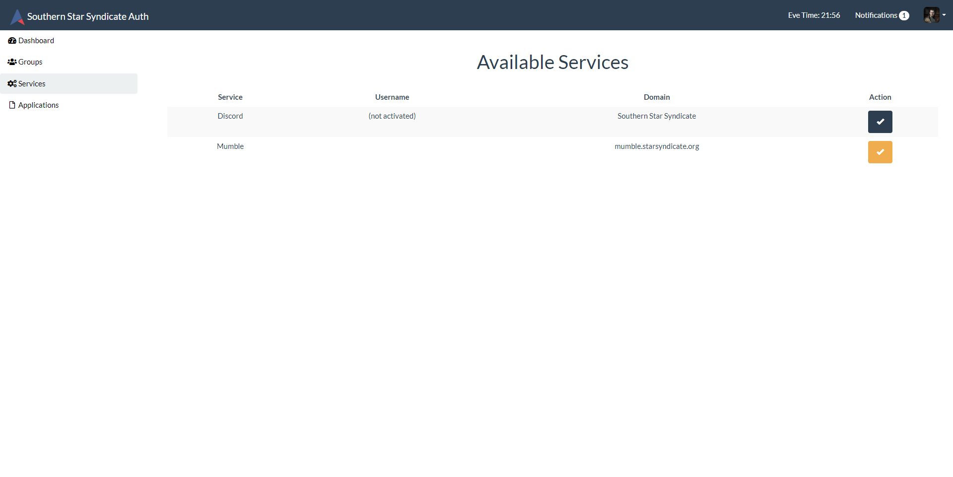Click the Domain column header

pos(657,97)
